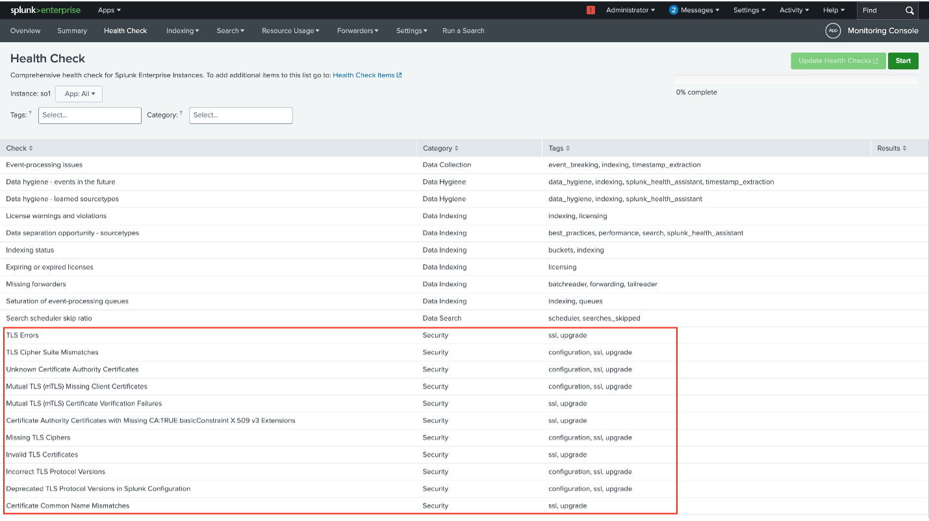Click Update Health Checks button
This screenshot has height=521, width=929.
pyautogui.click(x=838, y=61)
